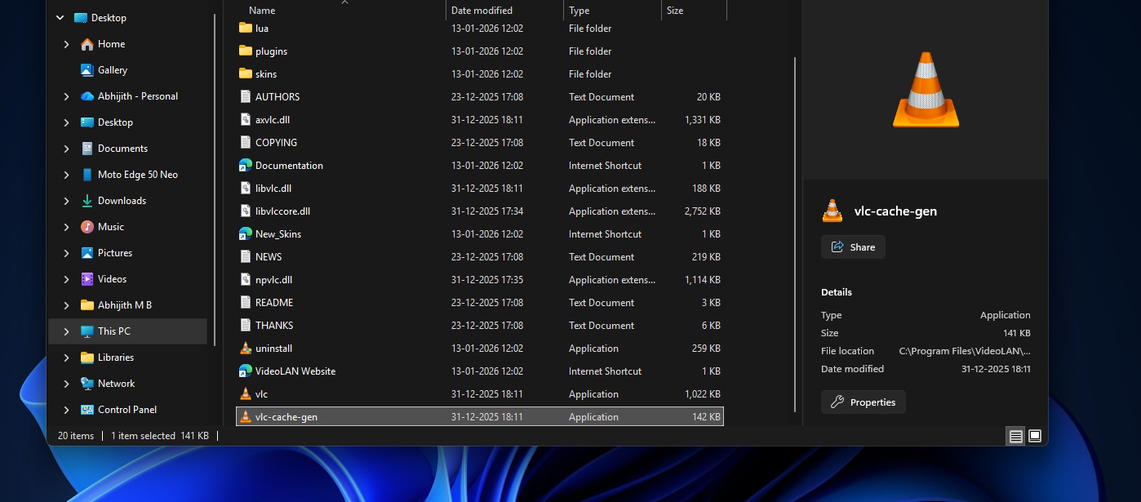Image resolution: width=1141 pixels, height=502 pixels.
Task: Click the Control Panel icon in sidebar
Action: coord(87,410)
